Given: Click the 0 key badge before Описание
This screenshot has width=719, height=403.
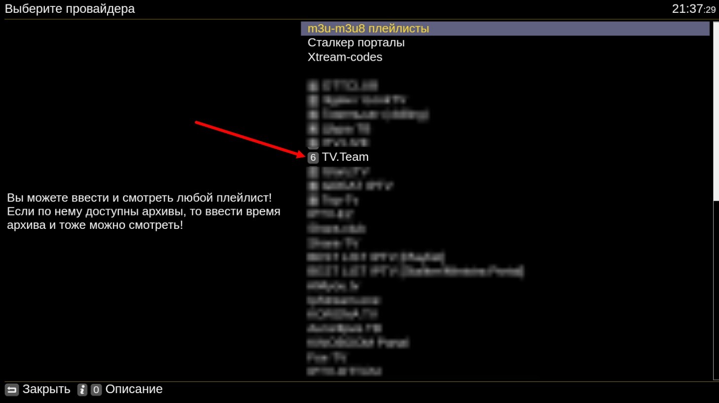Looking at the screenshot, I should click(96, 390).
